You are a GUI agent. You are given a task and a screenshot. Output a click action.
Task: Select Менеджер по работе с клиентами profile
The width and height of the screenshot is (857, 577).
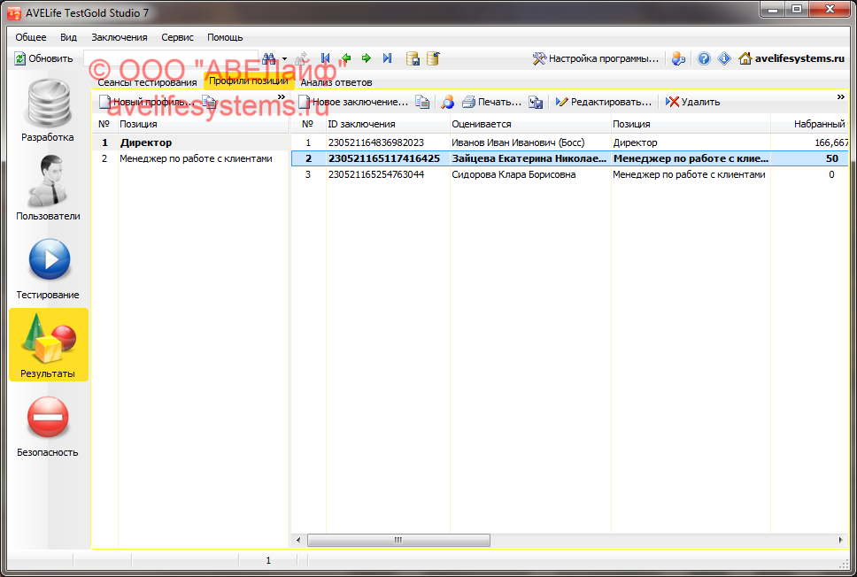click(195, 159)
